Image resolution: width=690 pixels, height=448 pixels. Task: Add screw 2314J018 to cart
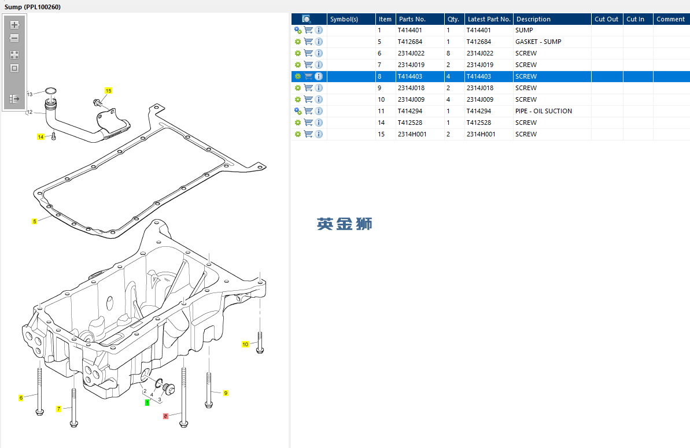308,87
